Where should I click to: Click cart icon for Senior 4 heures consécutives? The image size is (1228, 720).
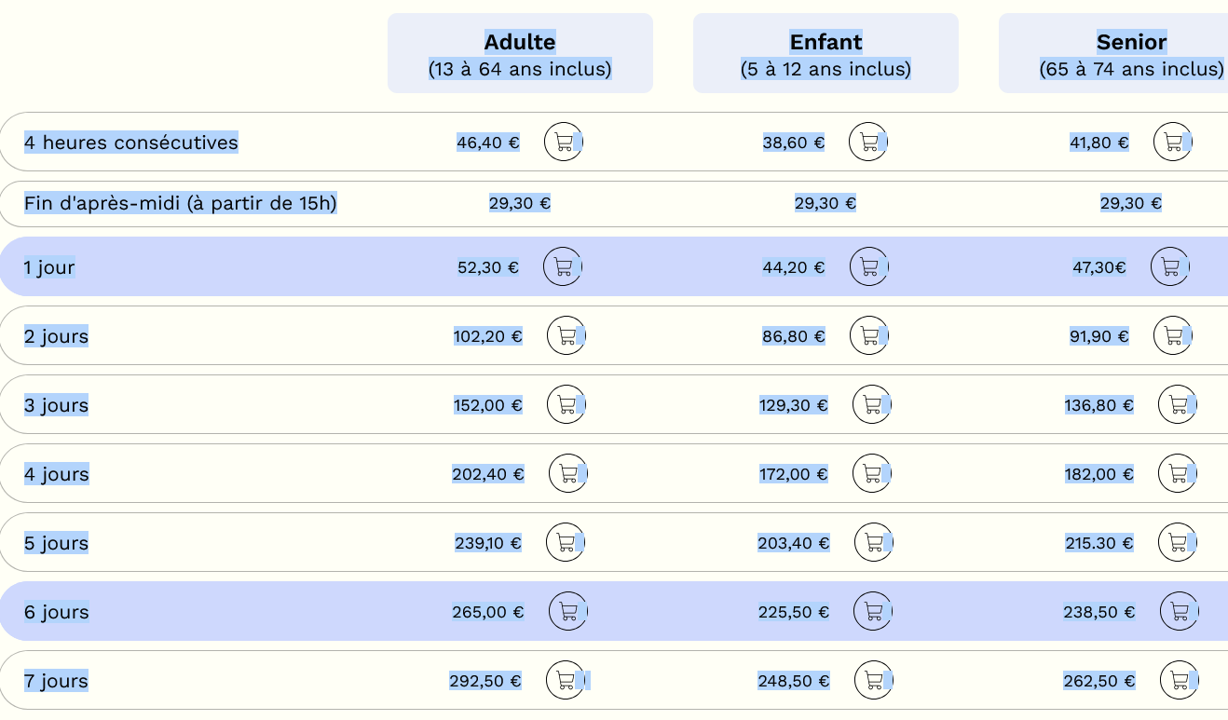click(x=1172, y=143)
